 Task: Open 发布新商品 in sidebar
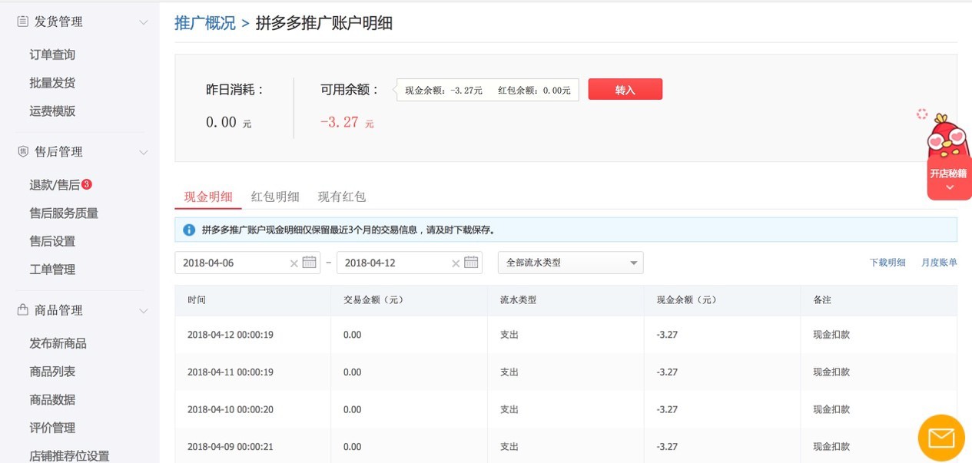58,343
